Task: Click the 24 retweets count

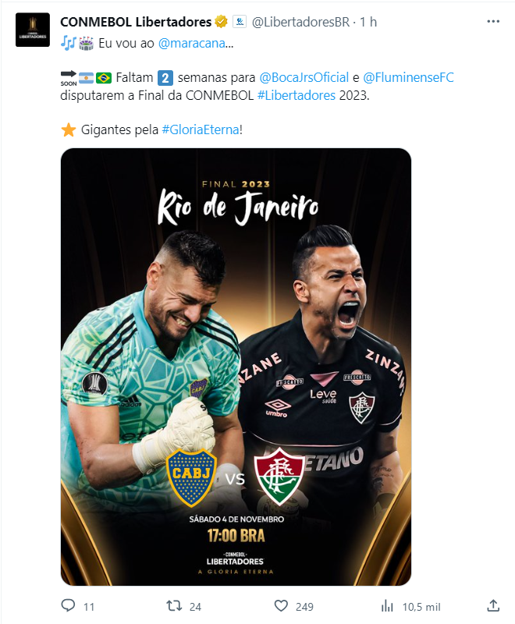Action: pos(195,607)
